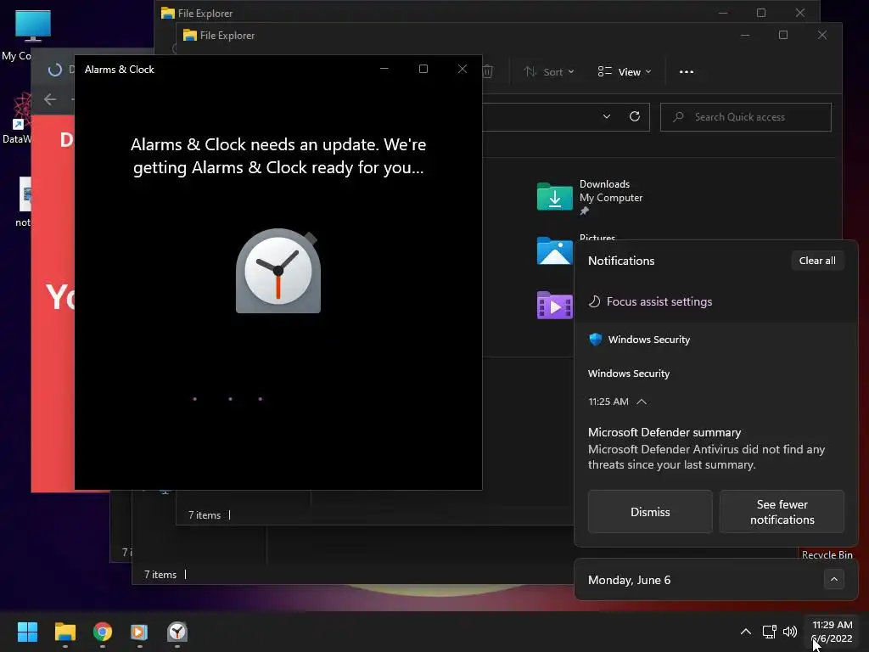Show hidden system tray icons
Image resolution: width=869 pixels, height=652 pixels.
click(x=746, y=632)
